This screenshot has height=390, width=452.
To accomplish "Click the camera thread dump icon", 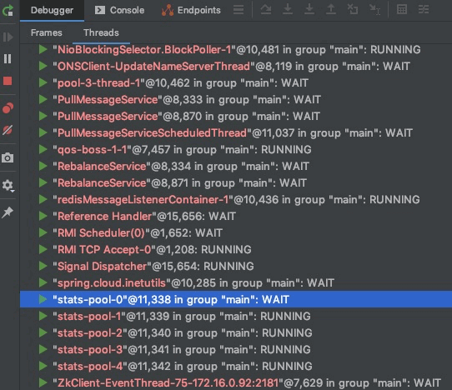I will click(8, 157).
